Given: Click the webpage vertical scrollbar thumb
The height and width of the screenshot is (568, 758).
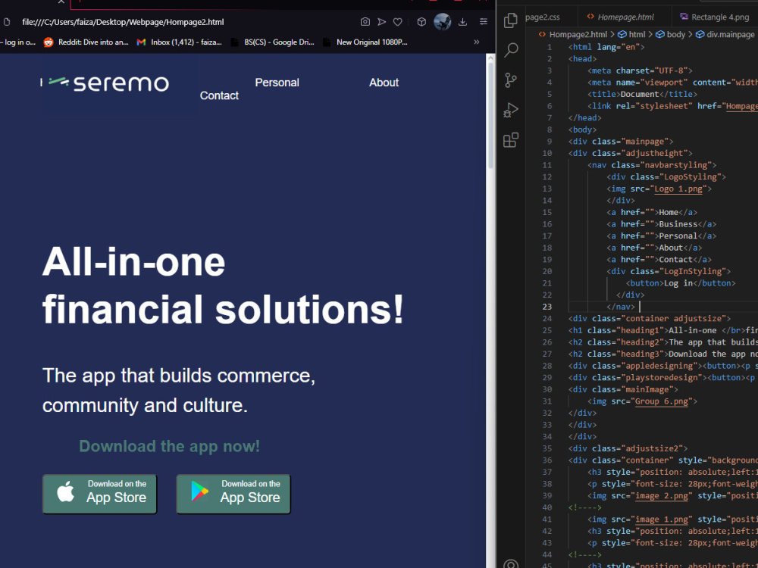Looking at the screenshot, I should pyautogui.click(x=490, y=115).
